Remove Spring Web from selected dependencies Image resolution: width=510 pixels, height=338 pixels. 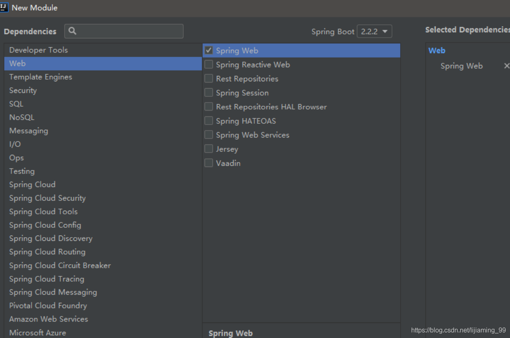pyautogui.click(x=507, y=66)
